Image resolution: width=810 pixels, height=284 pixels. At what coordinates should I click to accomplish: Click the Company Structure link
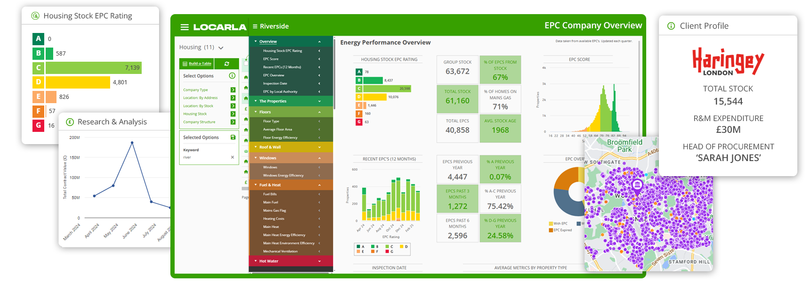199,122
